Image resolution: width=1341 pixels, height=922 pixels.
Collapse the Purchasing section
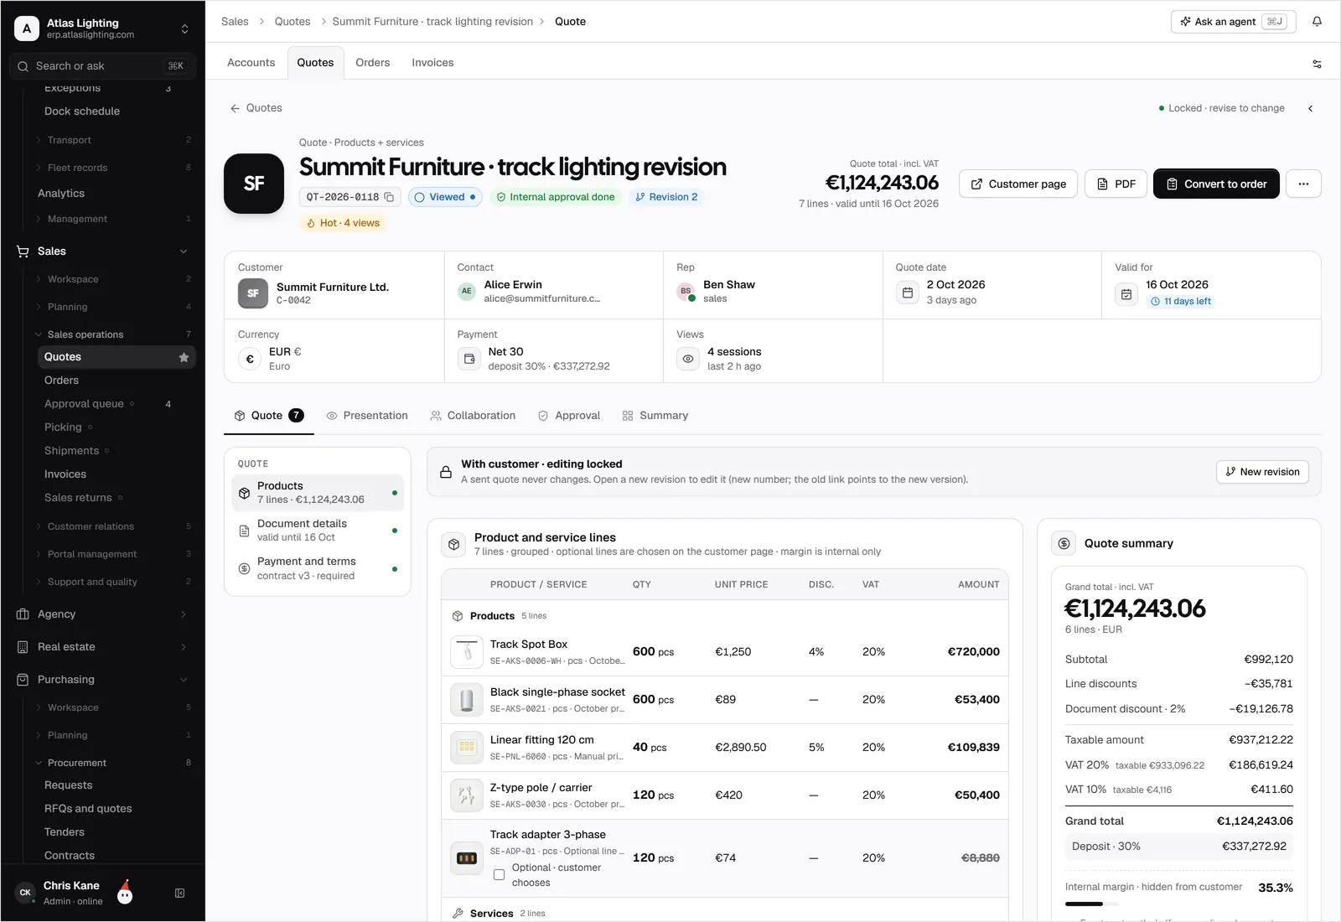(184, 680)
